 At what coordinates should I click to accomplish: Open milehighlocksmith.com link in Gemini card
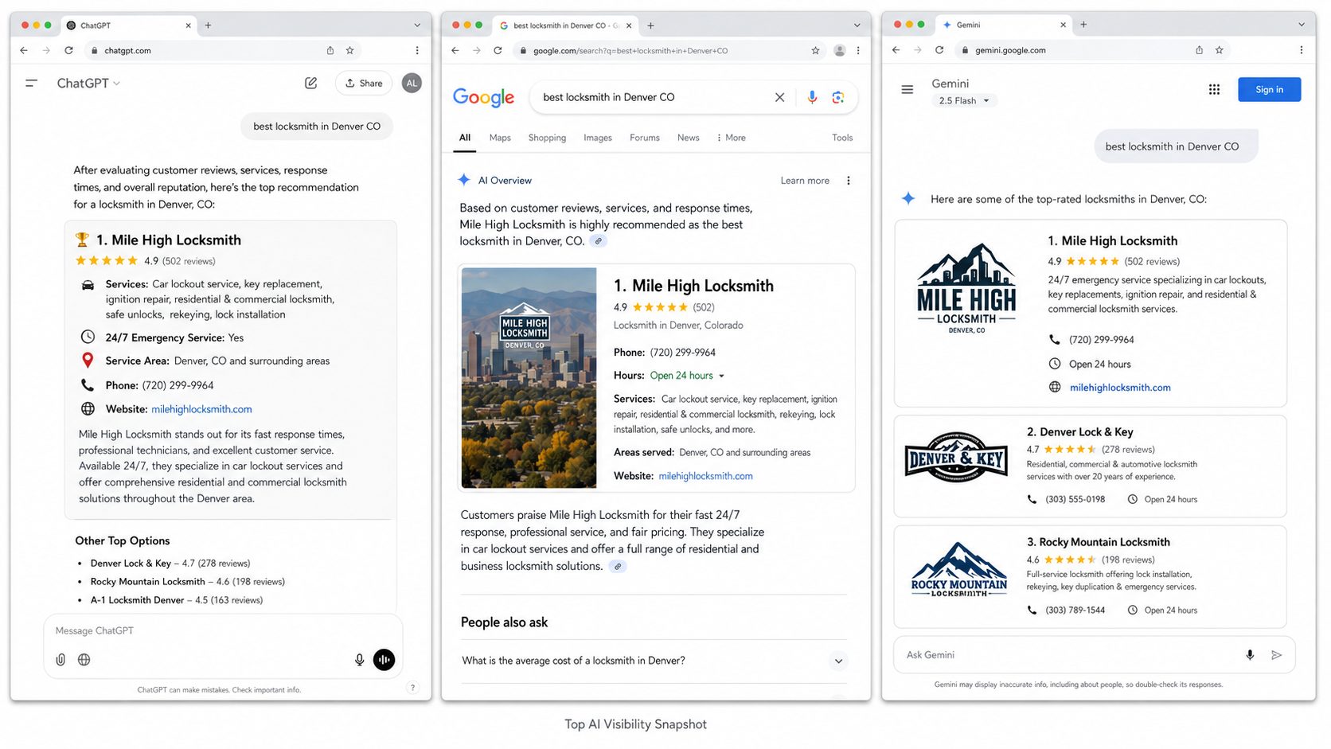pos(1120,388)
